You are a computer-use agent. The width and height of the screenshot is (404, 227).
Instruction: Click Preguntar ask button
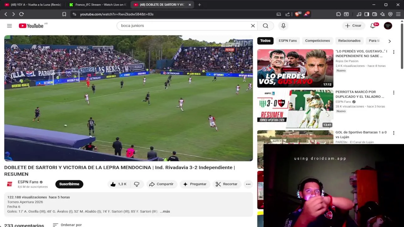tap(195, 184)
